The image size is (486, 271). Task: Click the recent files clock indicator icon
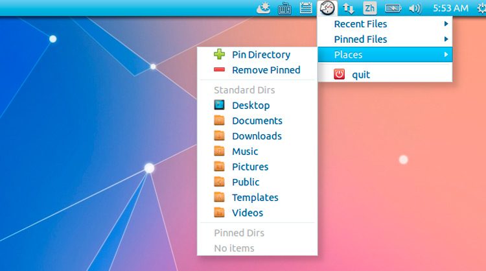click(327, 8)
